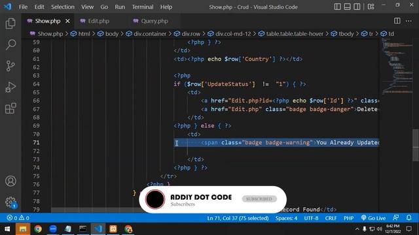Click the editor minimap

point(397,67)
